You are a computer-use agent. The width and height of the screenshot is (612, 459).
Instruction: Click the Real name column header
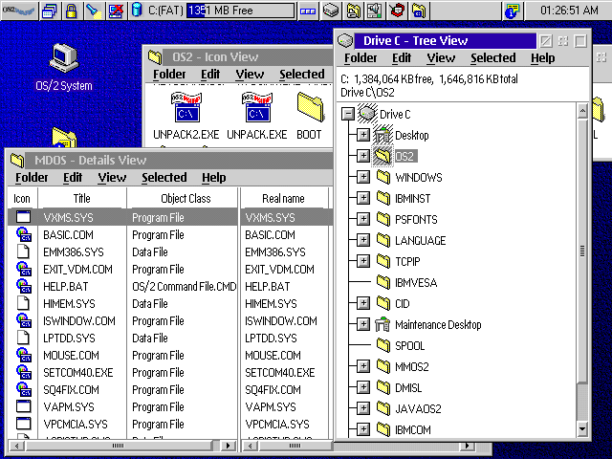pos(283,198)
